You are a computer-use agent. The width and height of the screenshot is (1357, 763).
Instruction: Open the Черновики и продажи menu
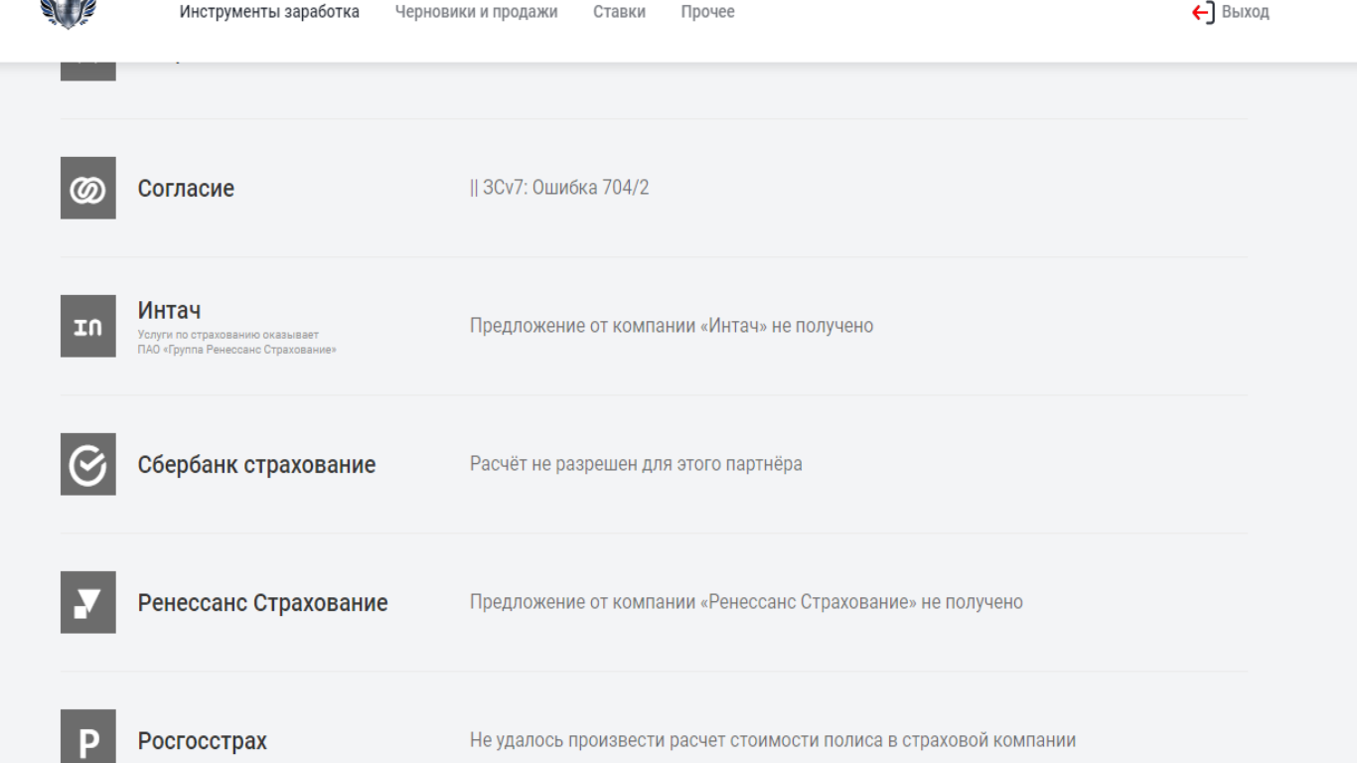(476, 12)
